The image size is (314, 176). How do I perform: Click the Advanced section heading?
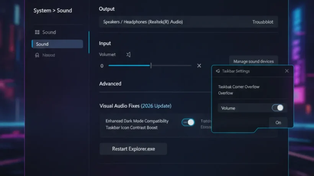click(x=110, y=83)
